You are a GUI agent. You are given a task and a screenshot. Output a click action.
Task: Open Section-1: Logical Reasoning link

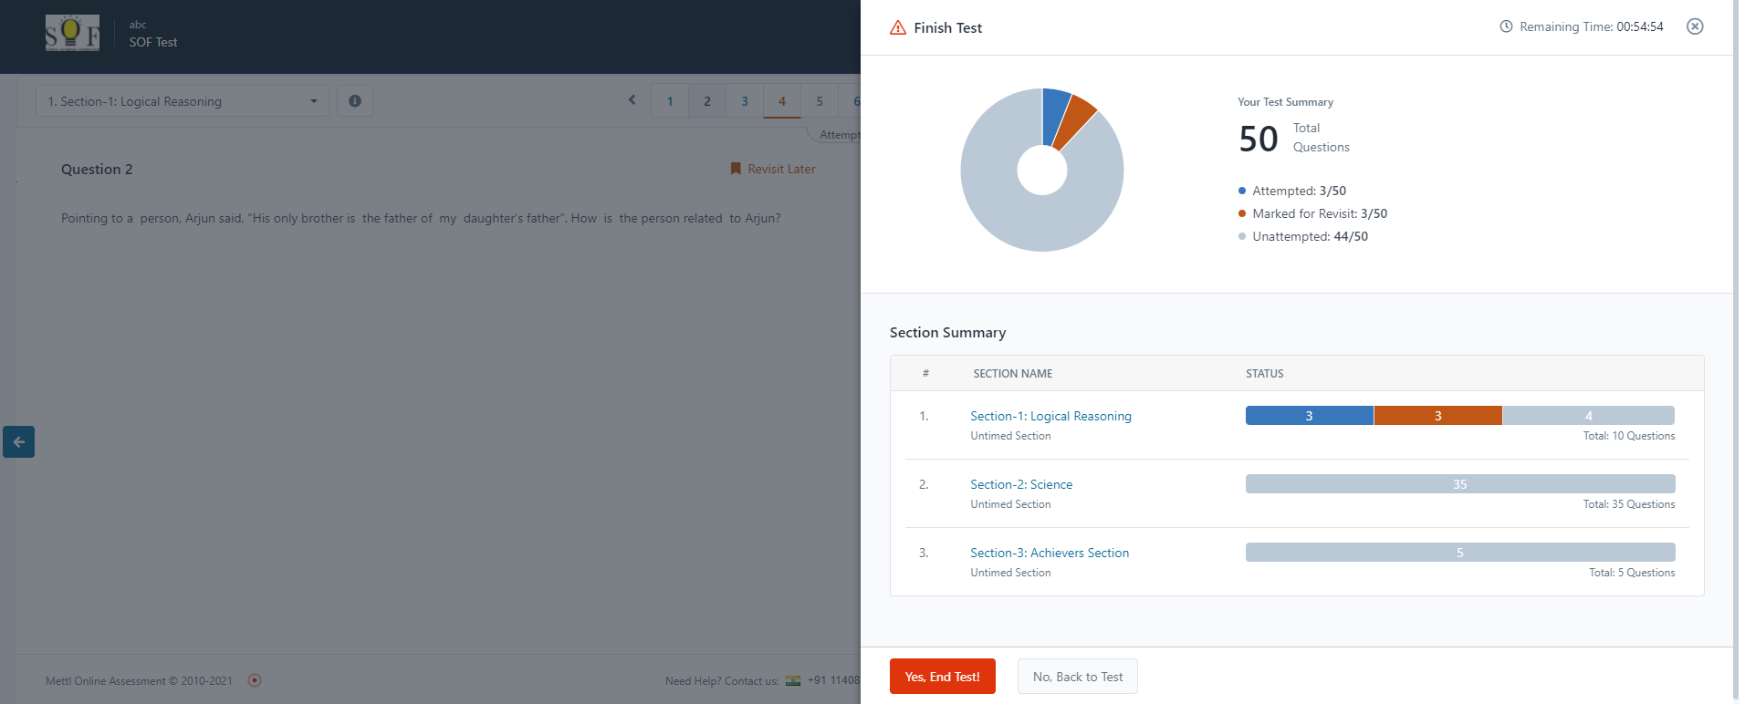click(1050, 416)
